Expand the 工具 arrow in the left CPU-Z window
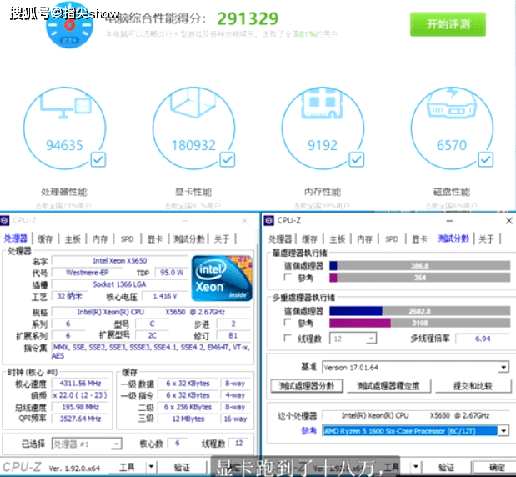The width and height of the screenshot is (516, 477). (151, 466)
